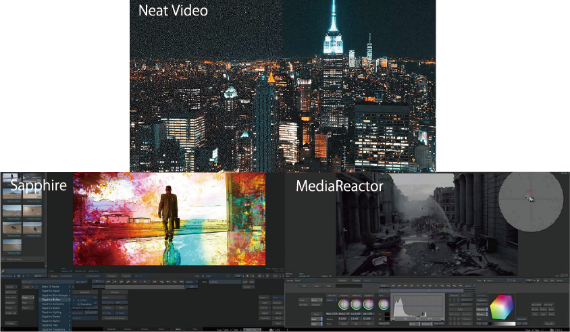Viewport: 570px width, 332px height.
Task: Switch to the Batch tab
Action: (178, 329)
